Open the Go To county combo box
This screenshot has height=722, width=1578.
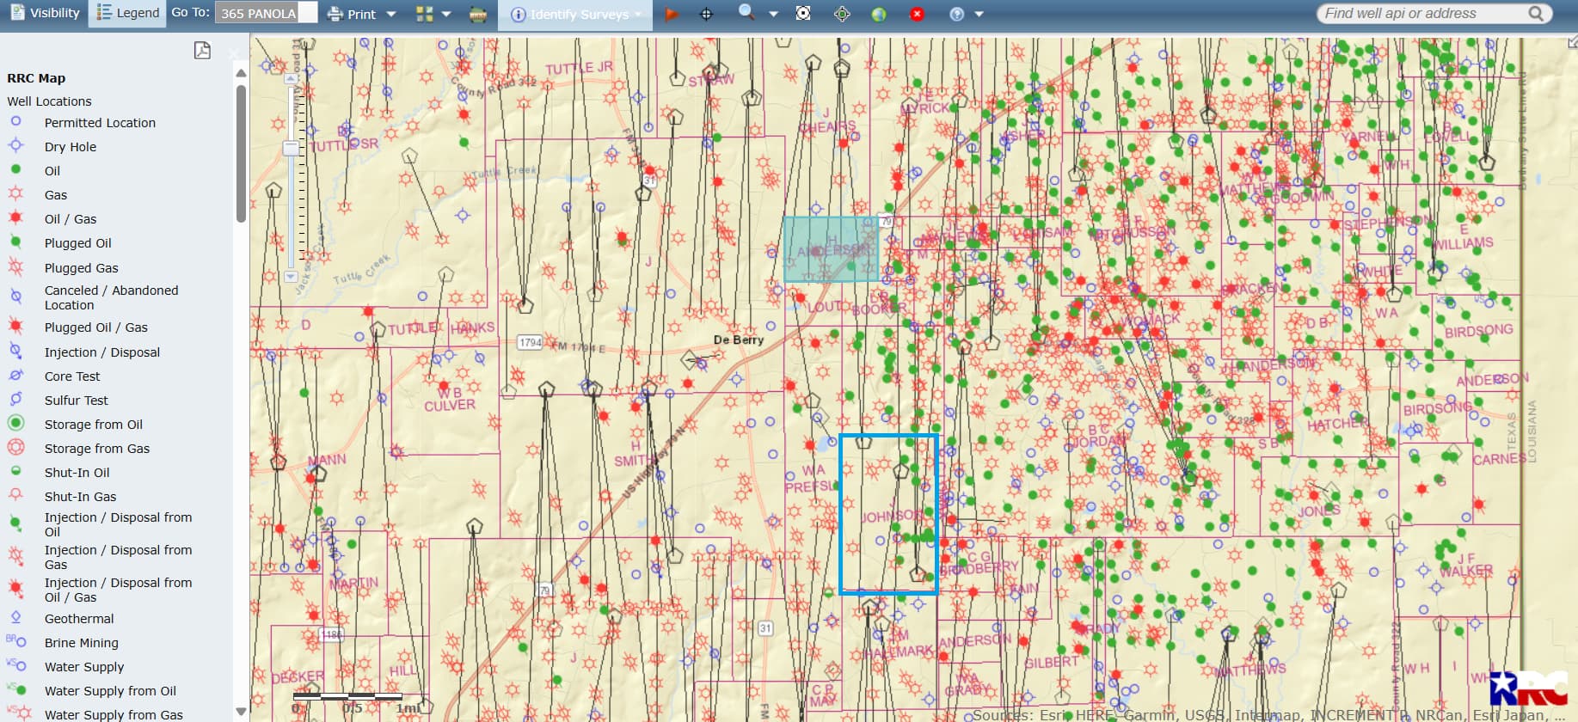(x=266, y=13)
